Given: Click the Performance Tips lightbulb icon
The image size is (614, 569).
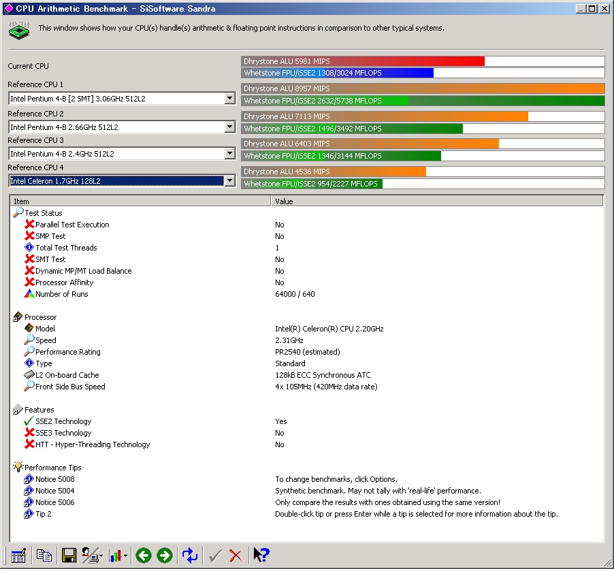Looking at the screenshot, I should click(18, 467).
